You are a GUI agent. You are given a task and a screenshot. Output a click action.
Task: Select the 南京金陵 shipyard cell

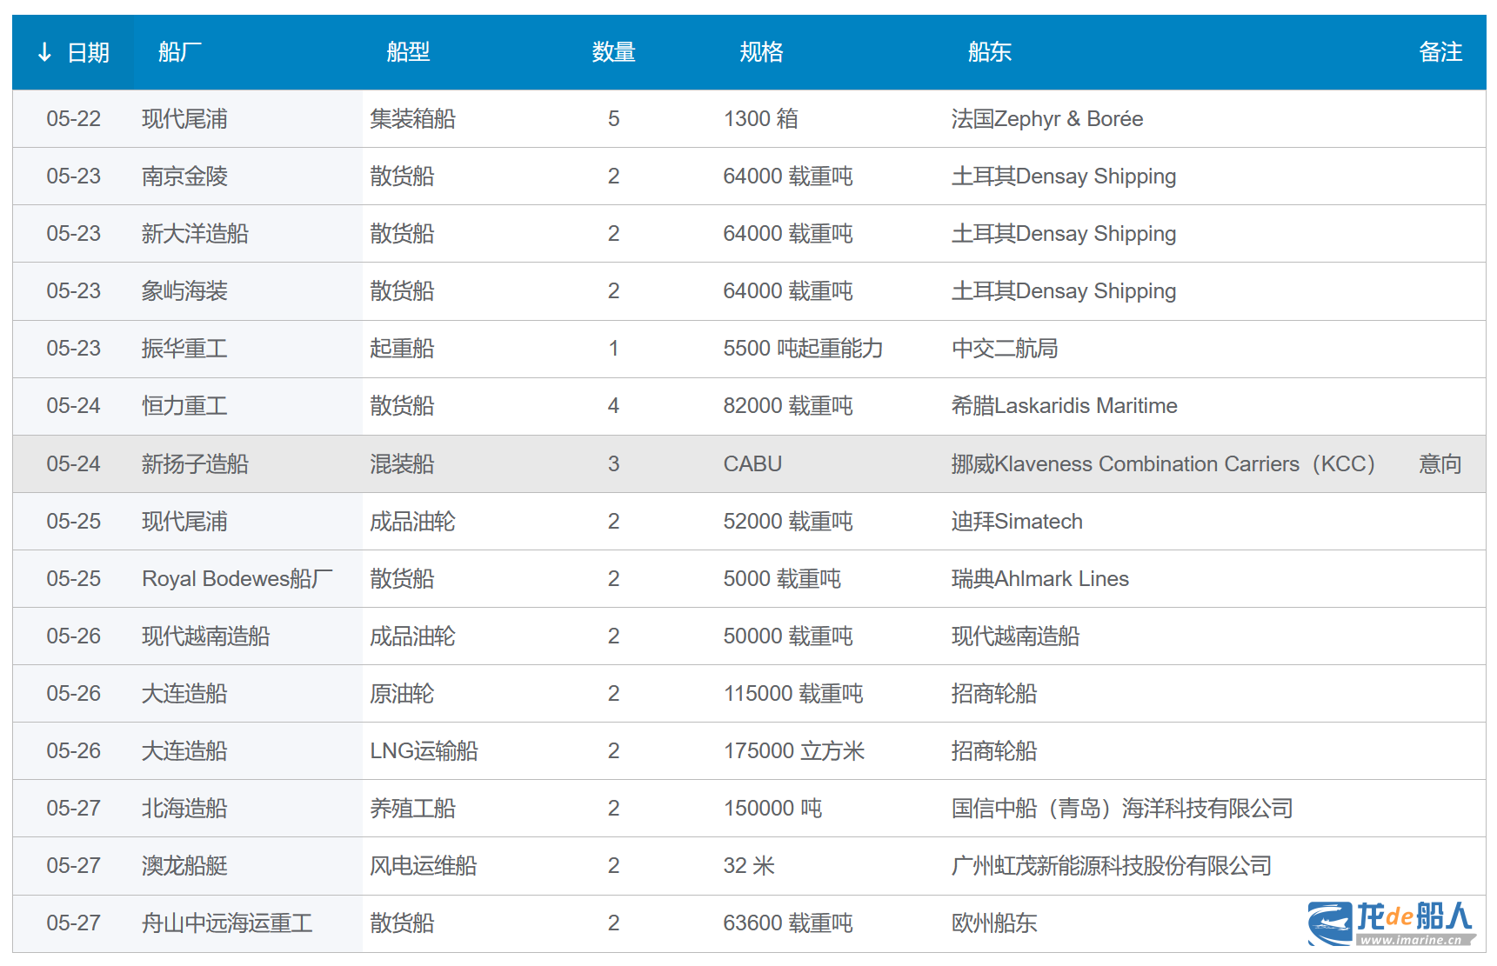184,177
